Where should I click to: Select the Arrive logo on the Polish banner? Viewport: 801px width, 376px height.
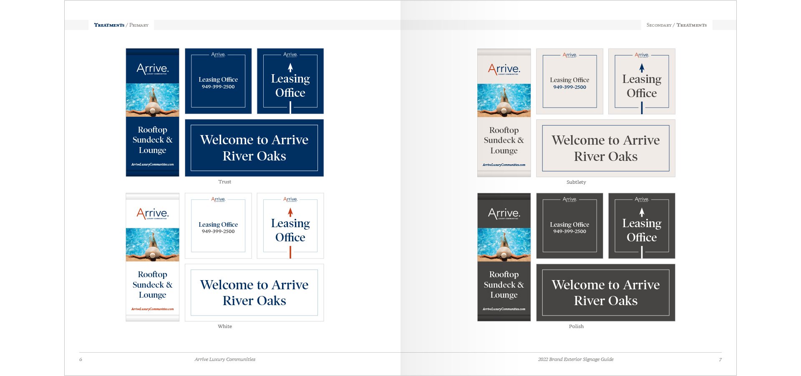504,213
